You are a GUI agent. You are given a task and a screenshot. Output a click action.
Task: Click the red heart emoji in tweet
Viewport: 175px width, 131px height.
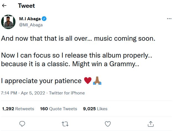[x=87, y=81]
